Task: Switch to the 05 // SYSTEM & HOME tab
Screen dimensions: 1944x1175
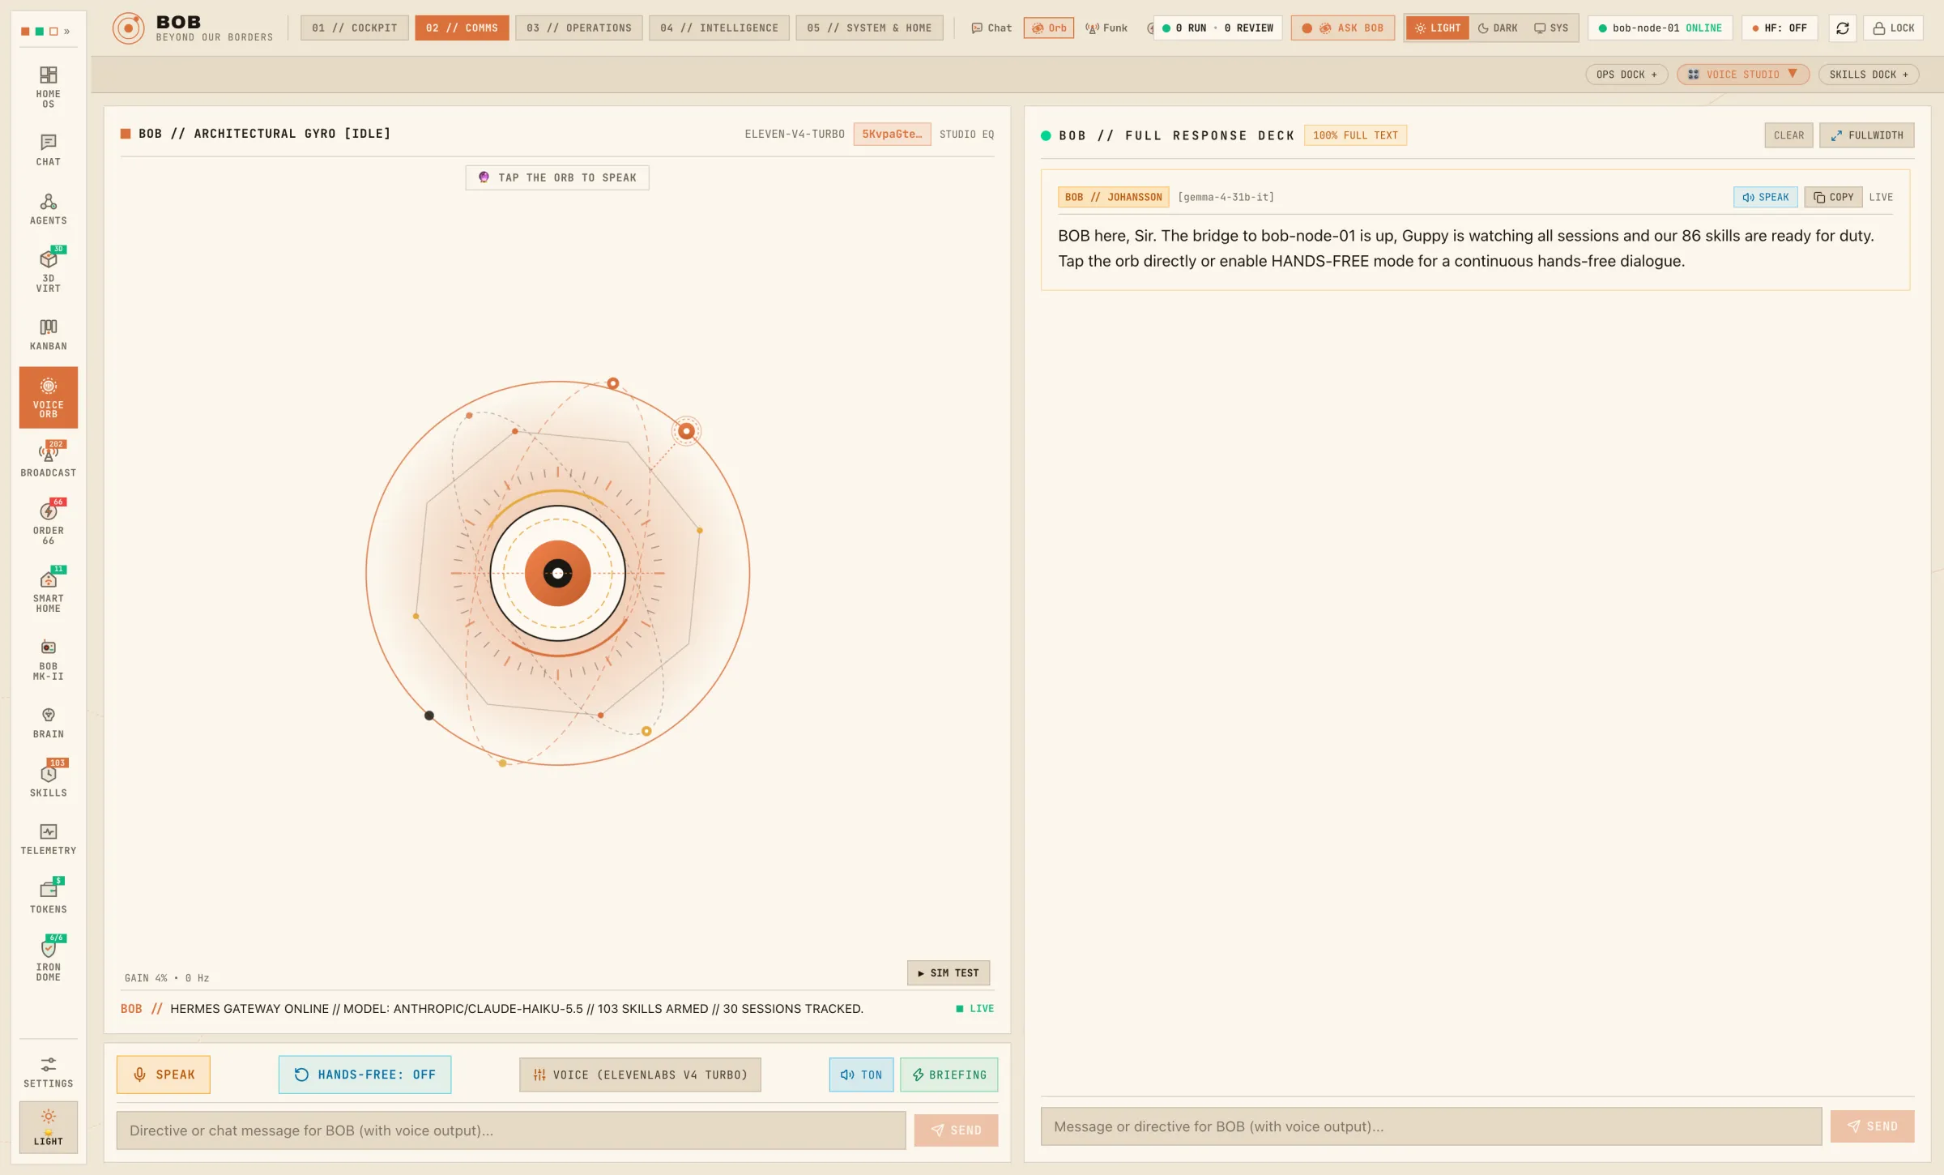Action: tap(869, 28)
